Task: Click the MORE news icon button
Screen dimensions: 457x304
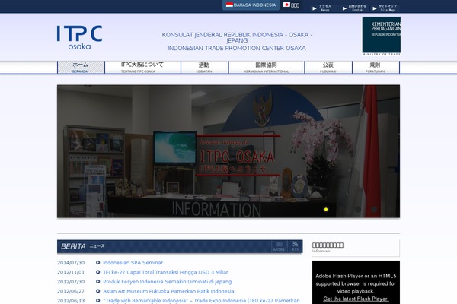Action: (x=279, y=246)
